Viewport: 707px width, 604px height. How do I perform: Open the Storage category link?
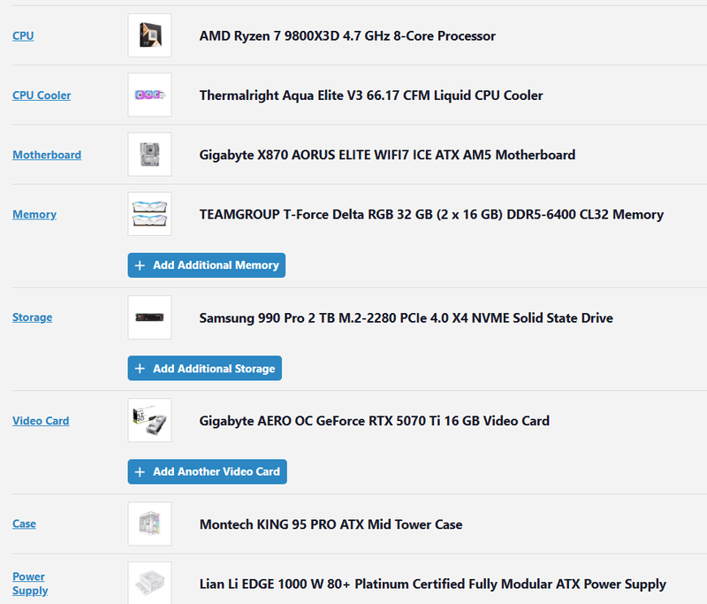coord(32,317)
